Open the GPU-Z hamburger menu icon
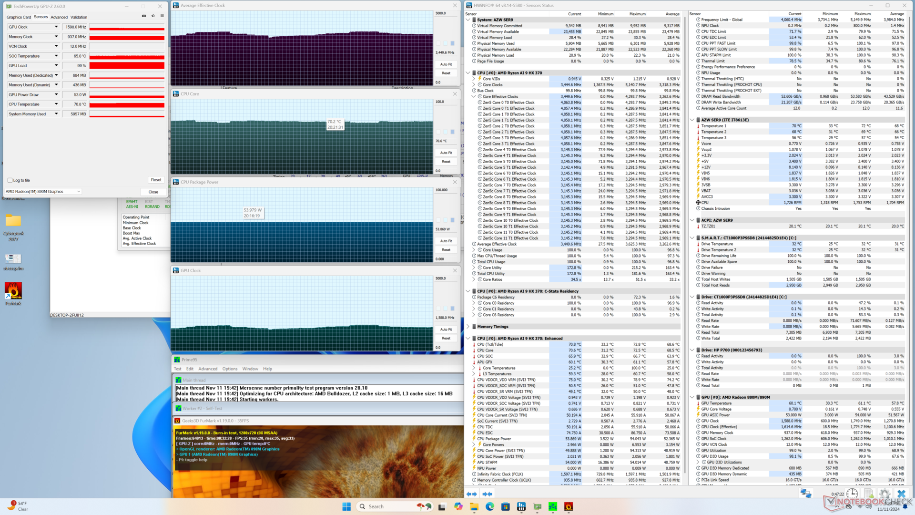Image resolution: width=915 pixels, height=515 pixels. point(162,16)
